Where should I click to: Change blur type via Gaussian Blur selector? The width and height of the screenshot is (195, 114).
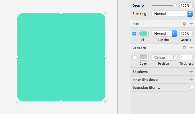[x=159, y=87]
